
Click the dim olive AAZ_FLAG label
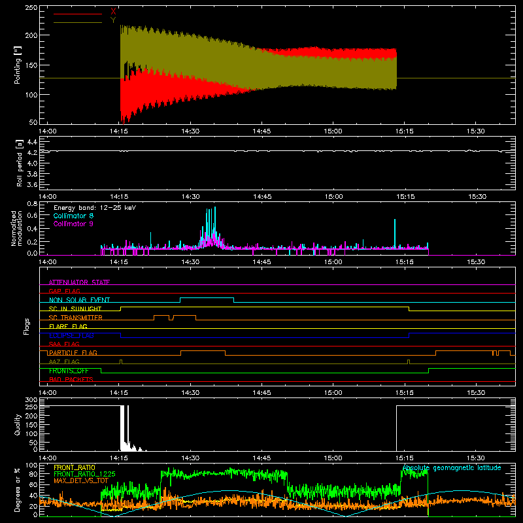[64, 362]
